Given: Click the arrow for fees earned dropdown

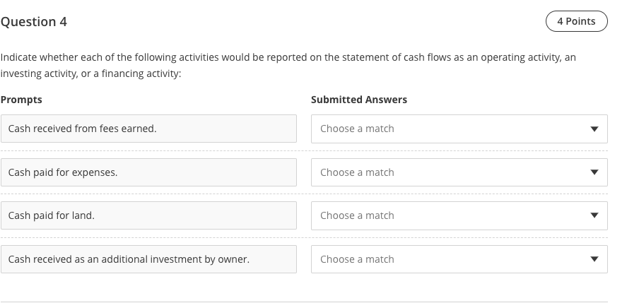Looking at the screenshot, I should click(594, 129).
